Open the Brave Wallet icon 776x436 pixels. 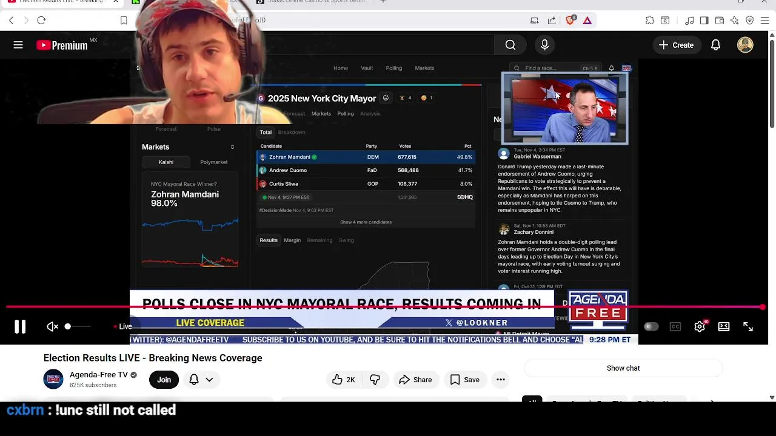pyautogui.click(x=720, y=21)
